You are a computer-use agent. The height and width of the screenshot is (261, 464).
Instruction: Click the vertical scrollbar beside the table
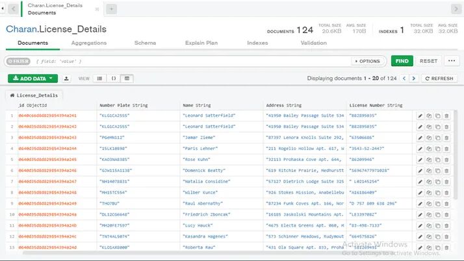[x=456, y=154]
